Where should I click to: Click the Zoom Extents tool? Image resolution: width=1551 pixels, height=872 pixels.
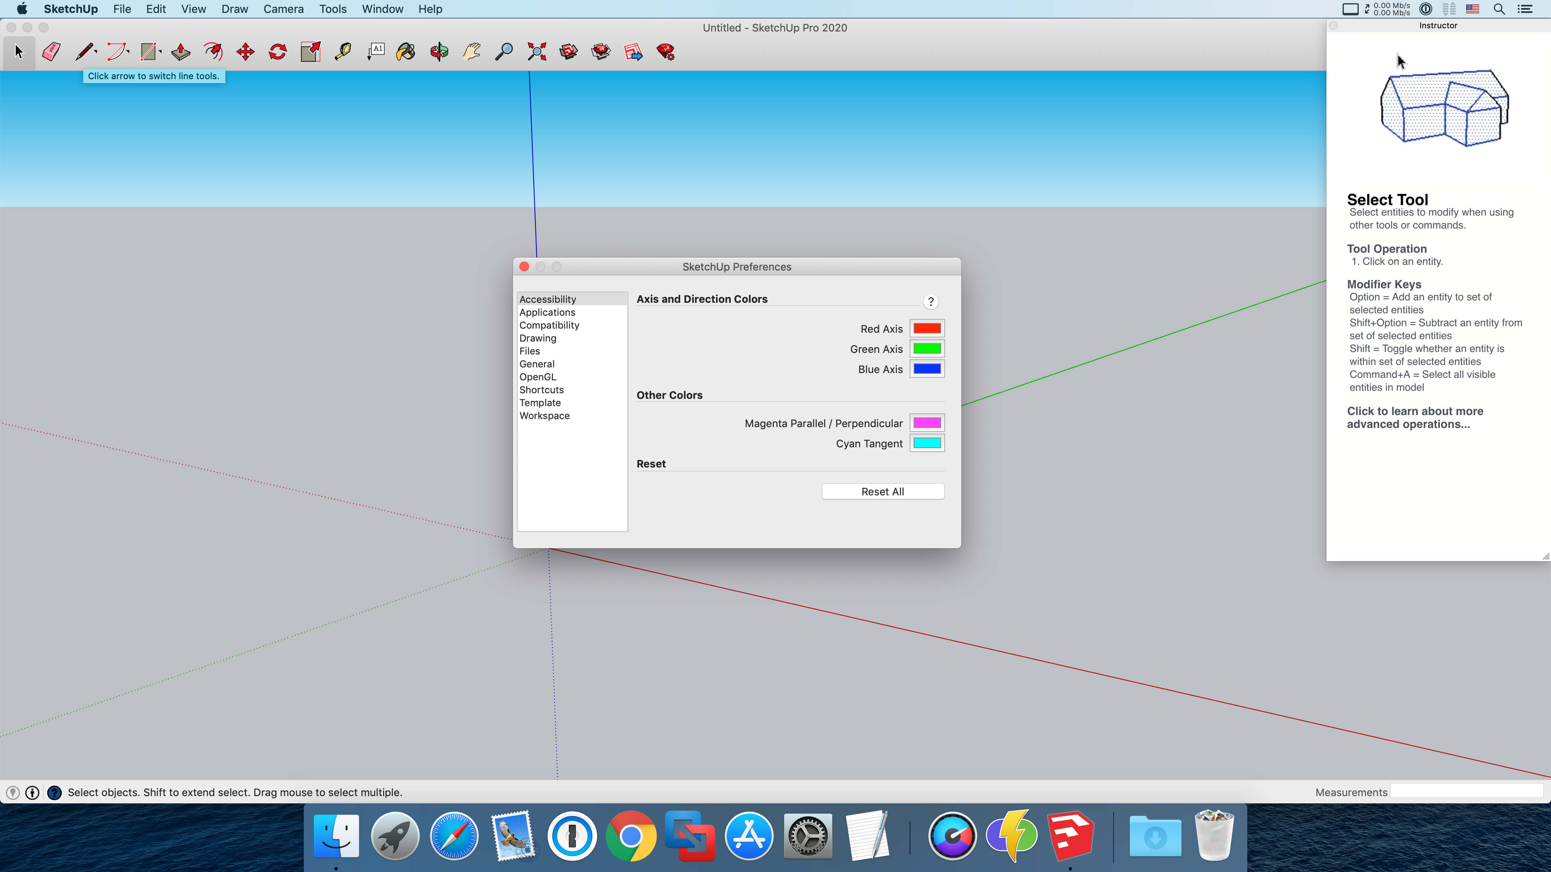[x=536, y=52]
